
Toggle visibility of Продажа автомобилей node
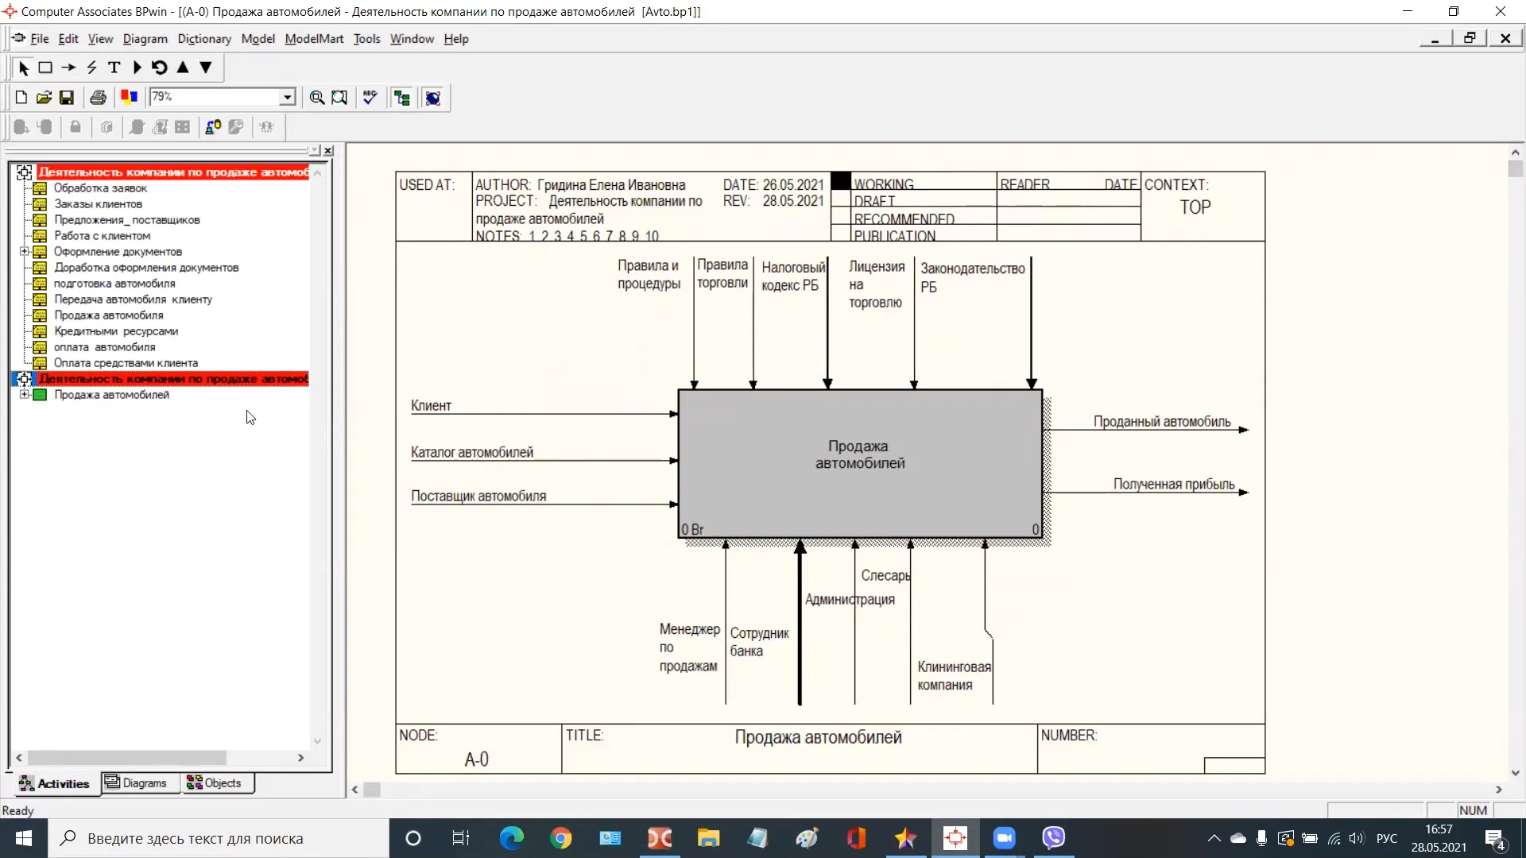(23, 396)
